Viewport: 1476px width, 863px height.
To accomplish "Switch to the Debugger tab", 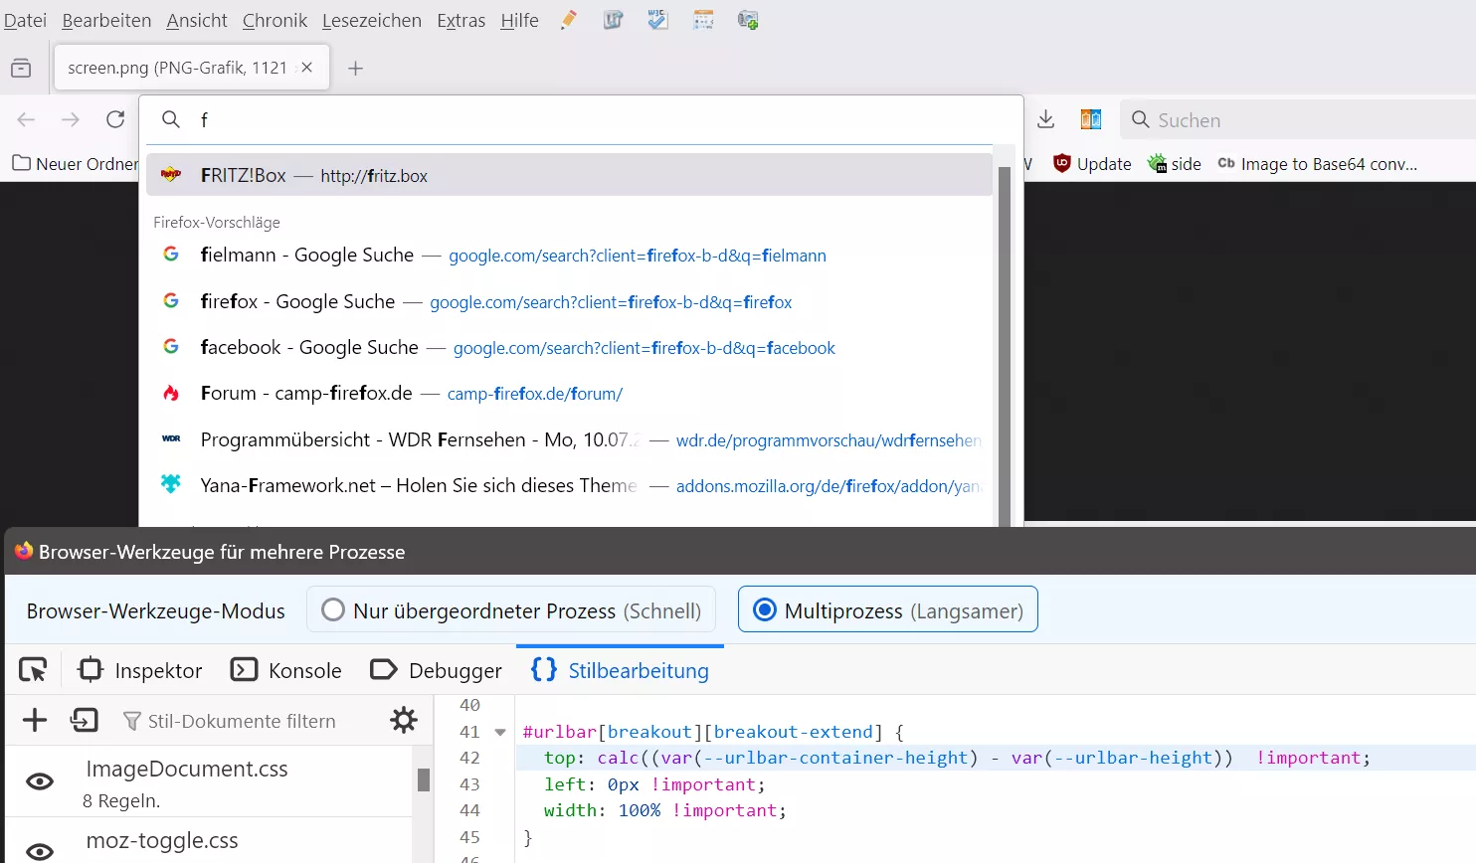I will pos(436,671).
